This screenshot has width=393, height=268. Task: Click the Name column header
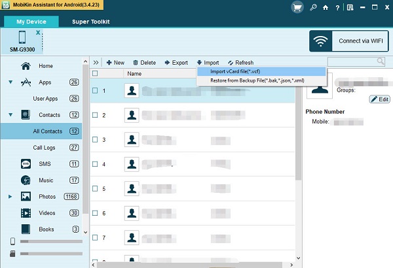[x=134, y=74]
